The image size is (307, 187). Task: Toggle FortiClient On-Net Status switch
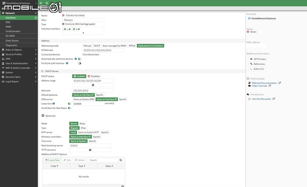tap(70, 108)
